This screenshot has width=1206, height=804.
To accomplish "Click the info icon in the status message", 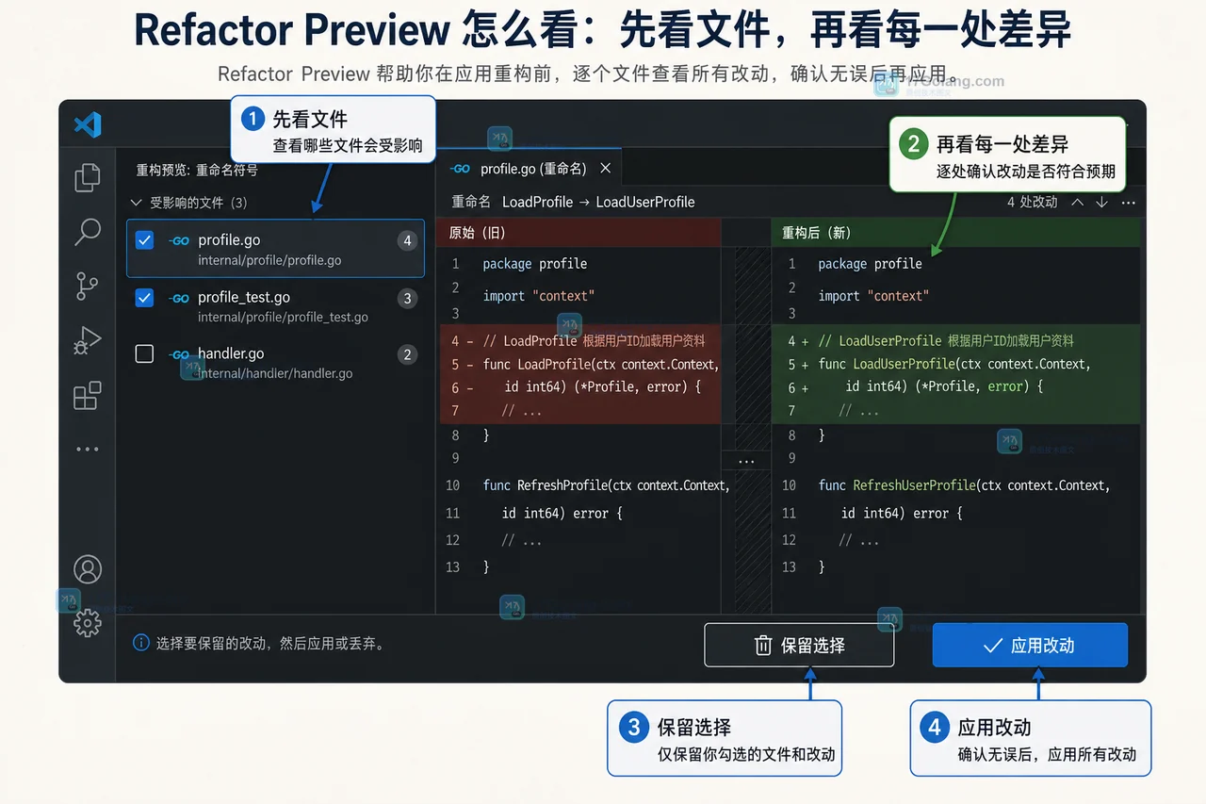I will 141,643.
